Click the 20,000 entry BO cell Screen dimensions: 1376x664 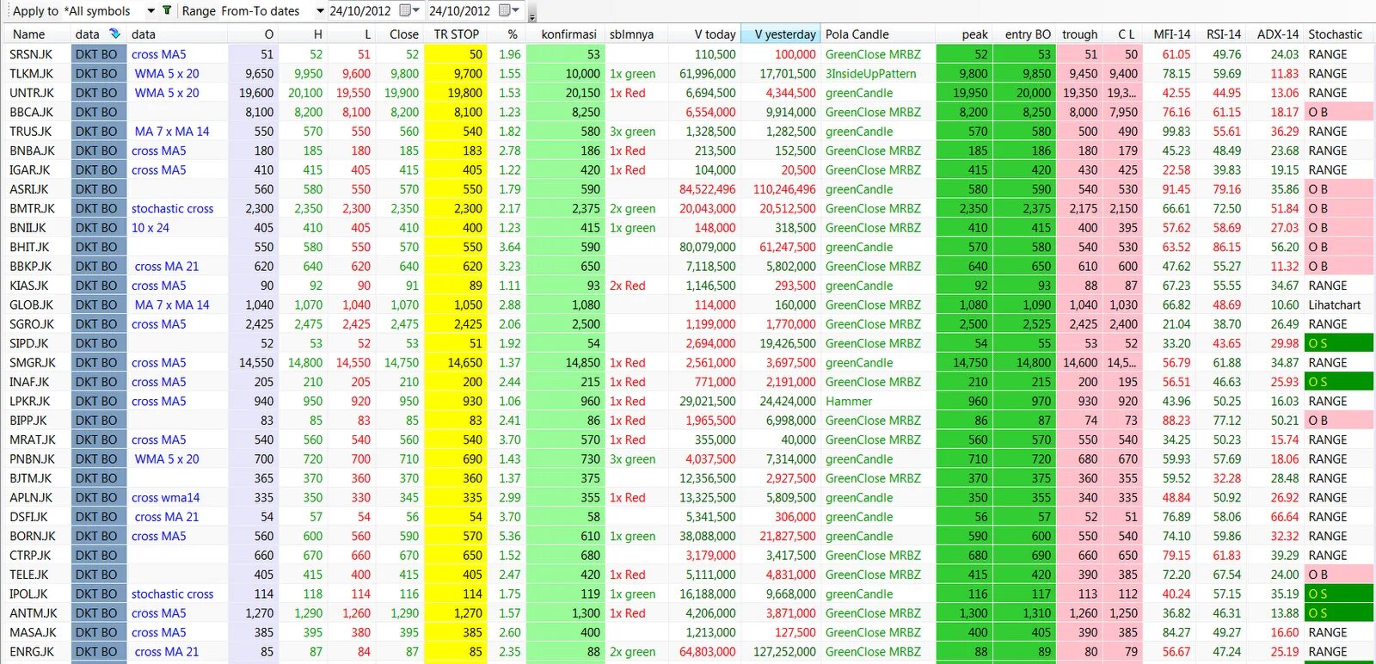1024,93
